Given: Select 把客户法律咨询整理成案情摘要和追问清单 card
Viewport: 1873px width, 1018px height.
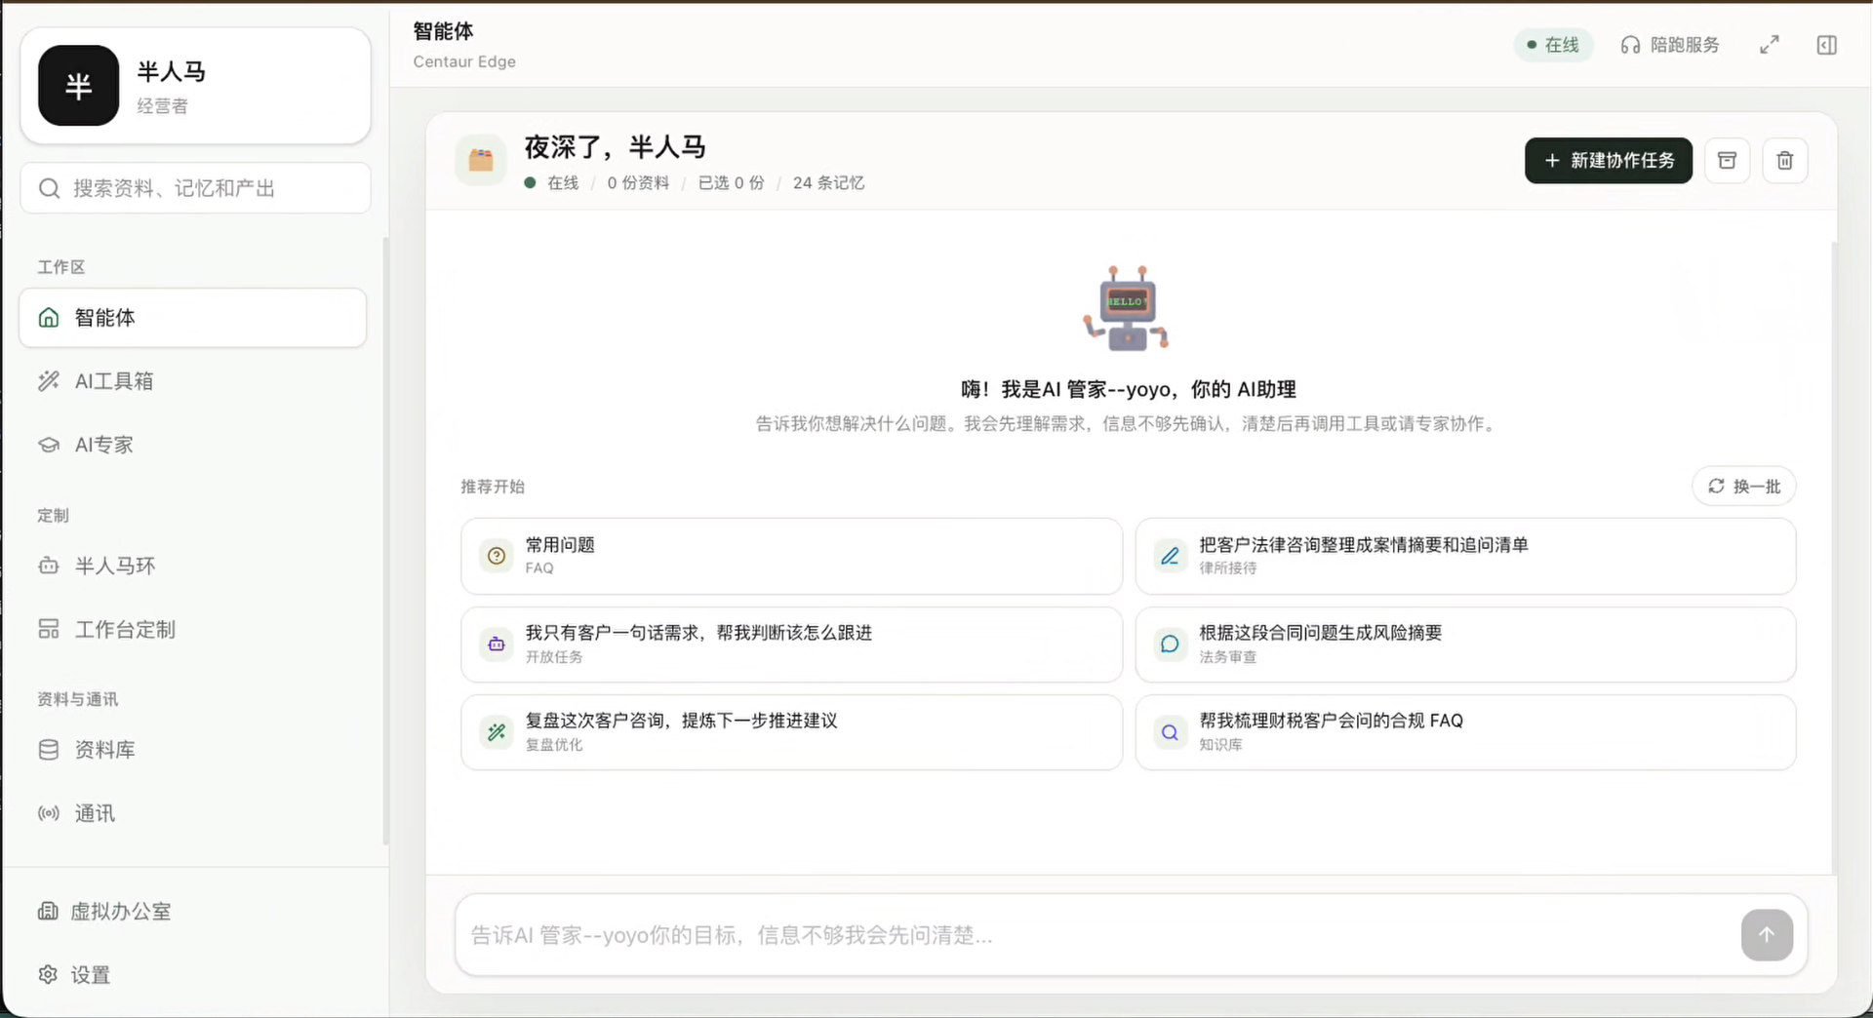Looking at the screenshot, I should (1465, 556).
